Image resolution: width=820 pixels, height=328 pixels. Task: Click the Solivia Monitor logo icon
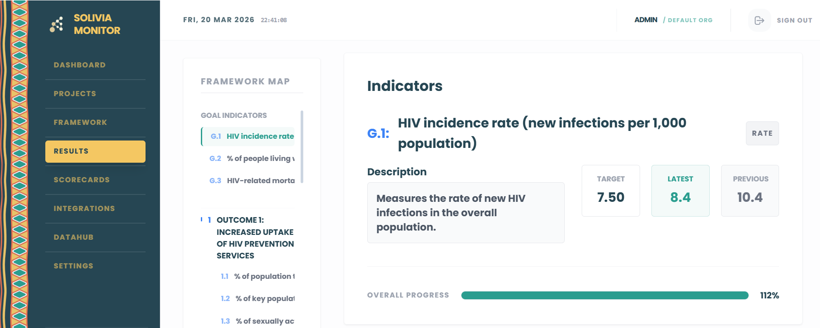pos(57,24)
